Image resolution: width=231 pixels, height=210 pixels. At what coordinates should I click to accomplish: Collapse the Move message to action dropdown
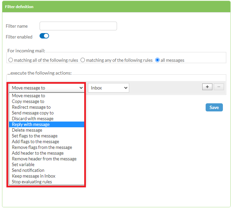pyautogui.click(x=47, y=88)
